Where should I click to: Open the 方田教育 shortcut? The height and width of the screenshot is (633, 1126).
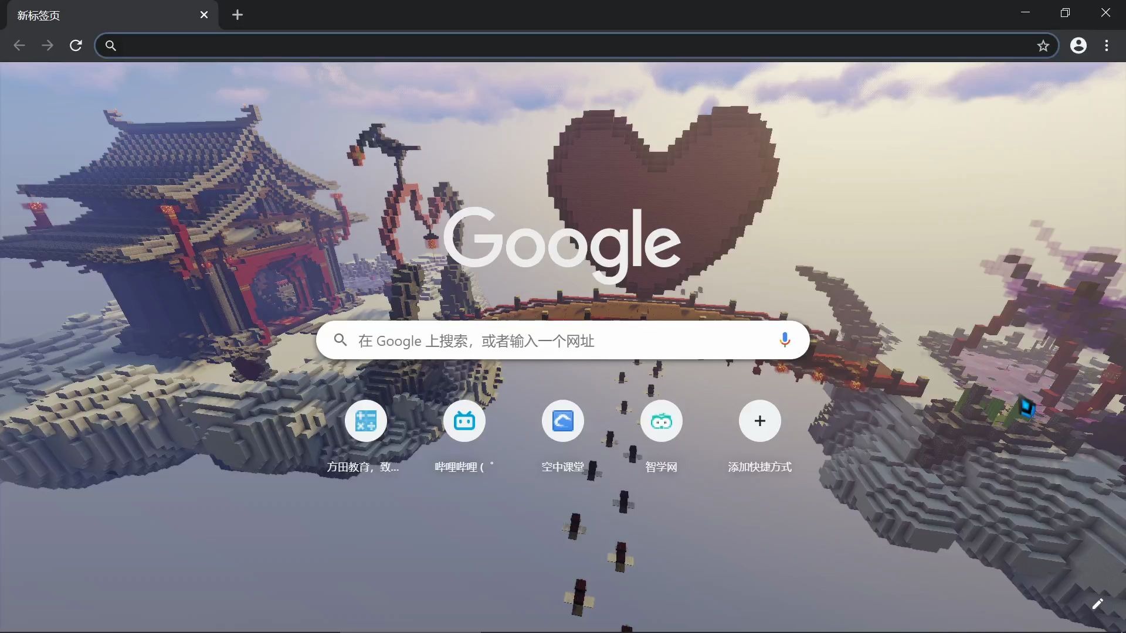click(365, 421)
